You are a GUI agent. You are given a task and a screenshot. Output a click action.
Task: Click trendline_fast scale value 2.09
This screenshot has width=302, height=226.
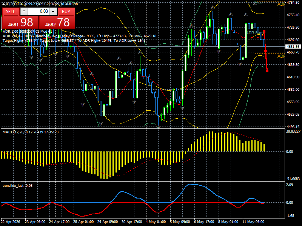pyautogui.click(x=290, y=185)
